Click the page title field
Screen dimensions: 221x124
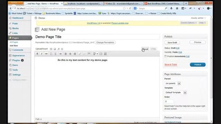tap(97, 37)
